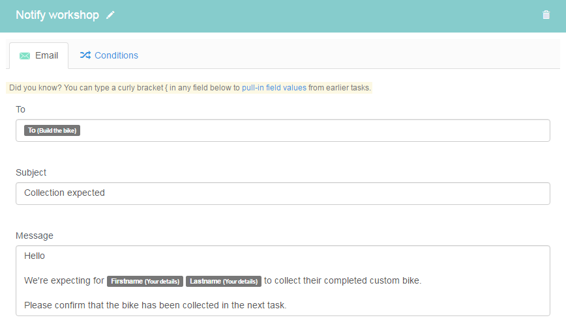Viewport: 566px width, 335px height.
Task: Click the pencil icon to rename Notify workshop
Action: coord(110,15)
